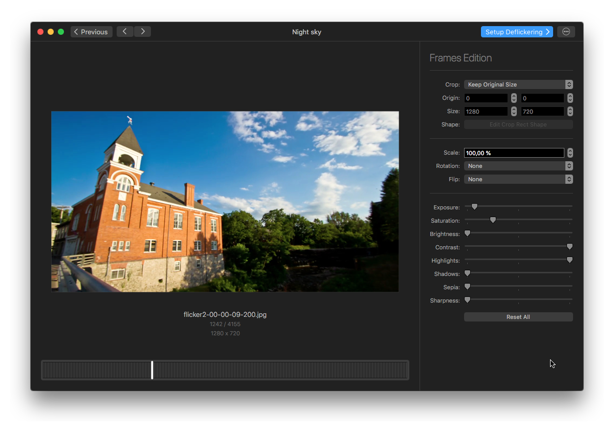Image resolution: width=614 pixels, height=430 pixels.
Task: Click the 1280 x 720 dimensions text
Action: tap(225, 333)
